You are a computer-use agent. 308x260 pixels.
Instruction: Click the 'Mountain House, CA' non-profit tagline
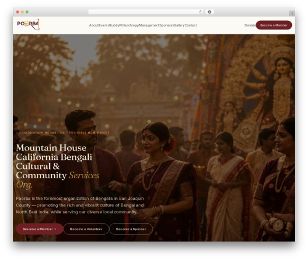pos(67,133)
